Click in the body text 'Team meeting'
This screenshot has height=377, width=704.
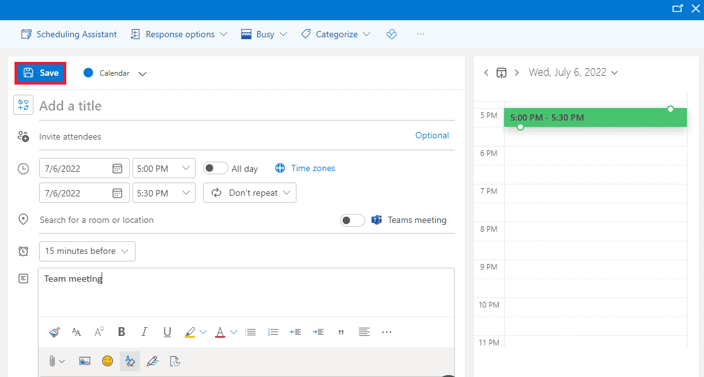click(x=73, y=278)
